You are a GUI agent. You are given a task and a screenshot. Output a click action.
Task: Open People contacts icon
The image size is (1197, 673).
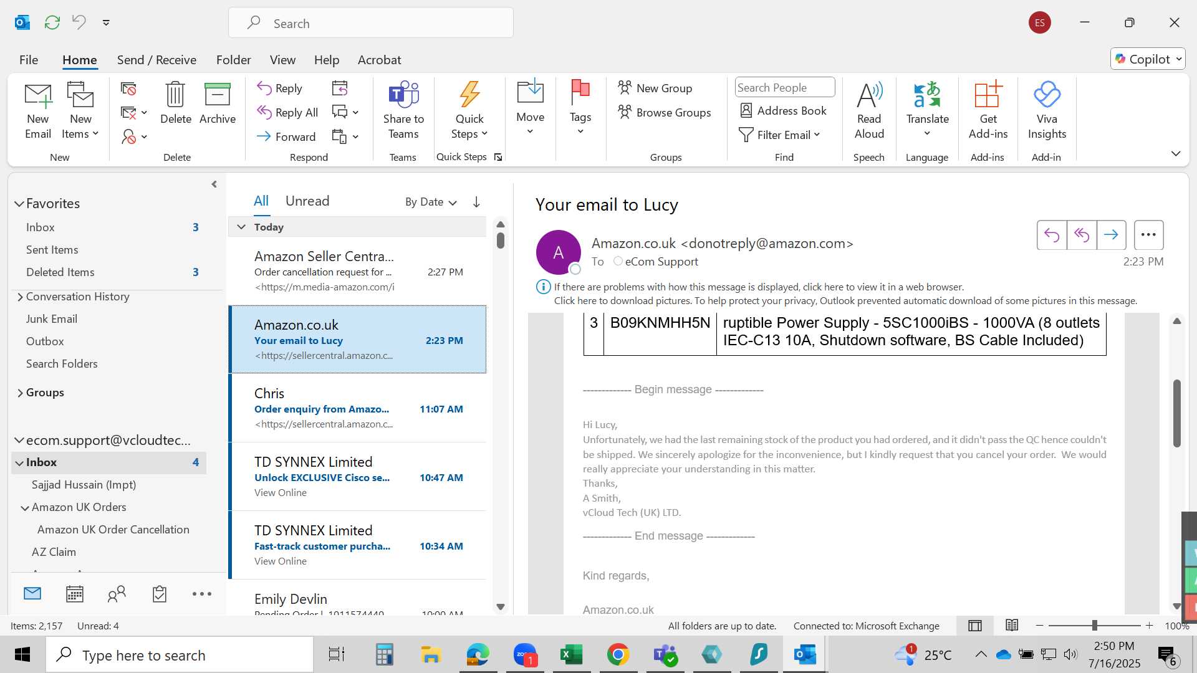pyautogui.click(x=117, y=594)
